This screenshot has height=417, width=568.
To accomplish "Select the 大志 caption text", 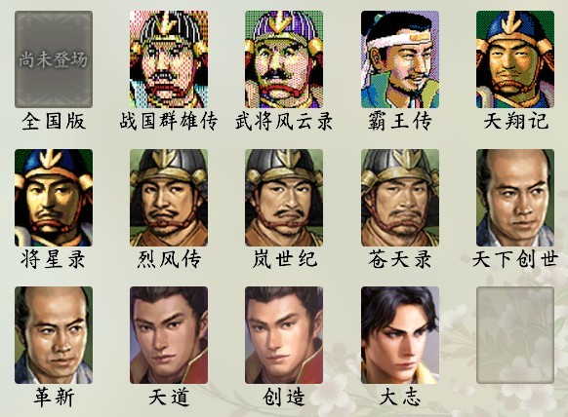I will (x=400, y=398).
